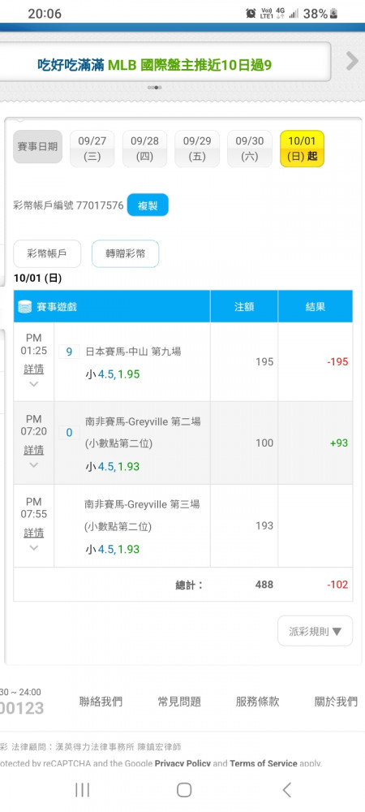
Task: Open the 彩幣帳戶 button
Action: pos(47,253)
